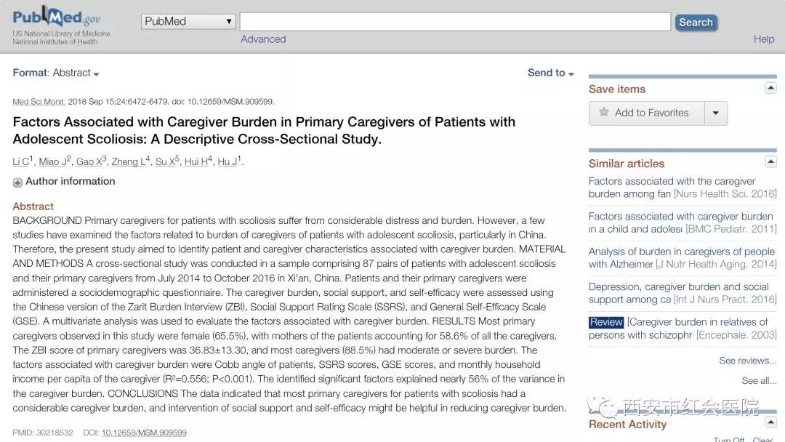Image resolution: width=785 pixels, height=442 pixels.
Task: Click the See reviews link
Action: click(747, 361)
